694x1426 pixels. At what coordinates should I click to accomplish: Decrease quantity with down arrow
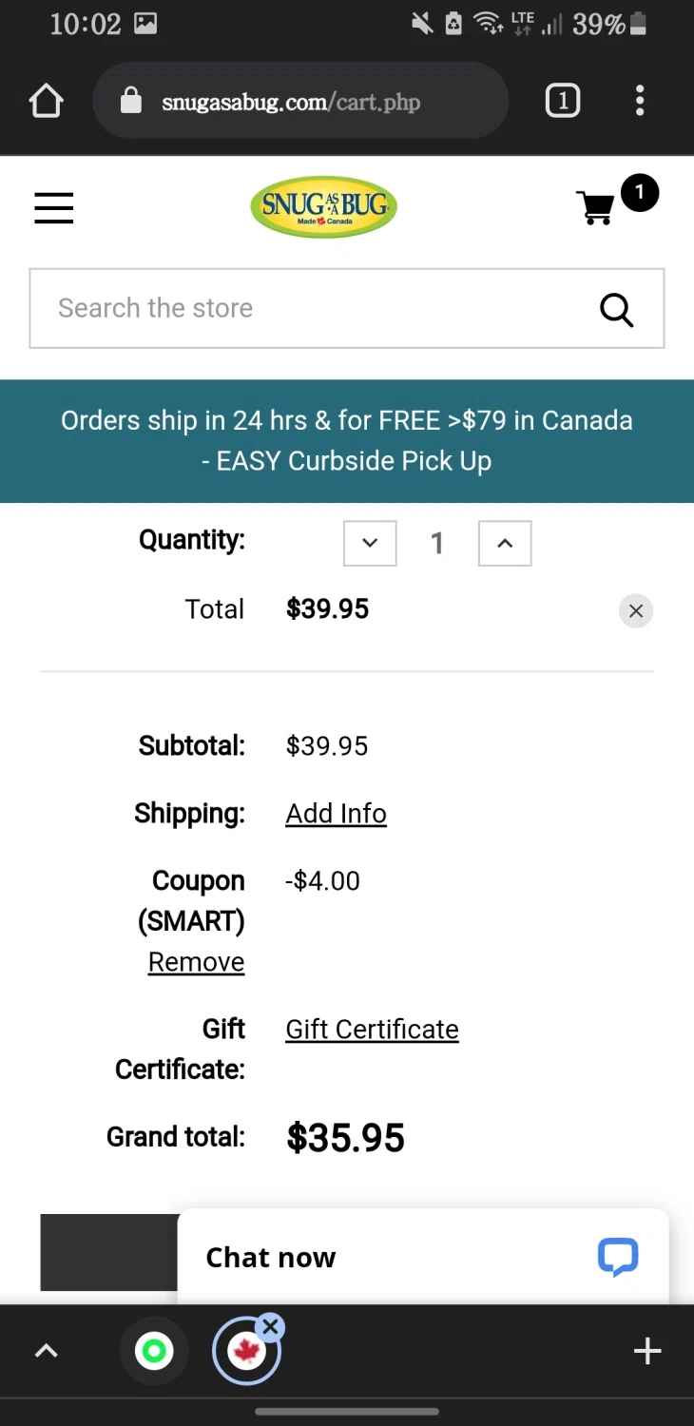click(x=370, y=543)
